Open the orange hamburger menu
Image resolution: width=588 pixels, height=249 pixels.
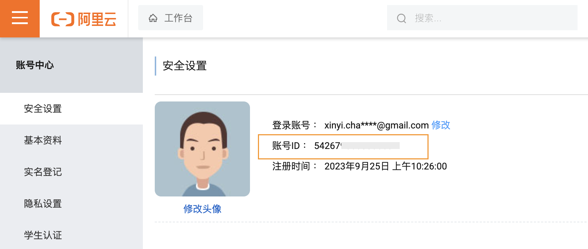coord(20,18)
